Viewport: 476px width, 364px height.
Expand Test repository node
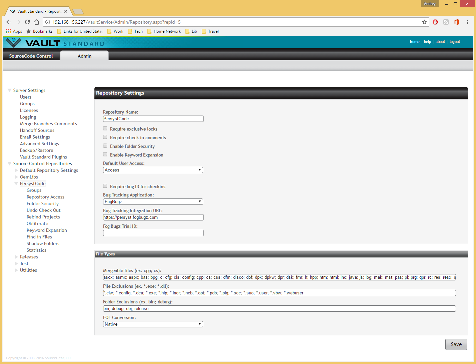click(16, 263)
